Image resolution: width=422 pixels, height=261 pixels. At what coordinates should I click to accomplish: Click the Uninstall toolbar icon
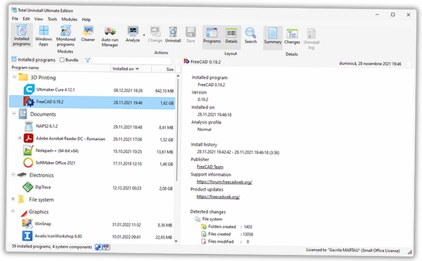coord(173,34)
